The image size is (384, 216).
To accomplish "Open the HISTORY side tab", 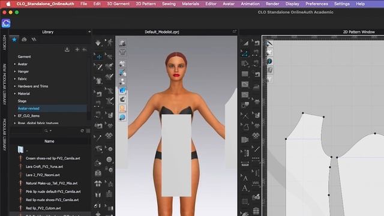I will tap(4, 43).
